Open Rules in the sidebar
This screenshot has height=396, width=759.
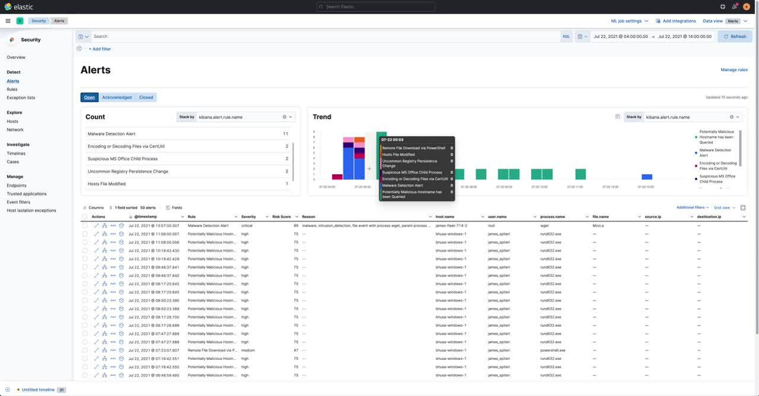[x=12, y=89]
